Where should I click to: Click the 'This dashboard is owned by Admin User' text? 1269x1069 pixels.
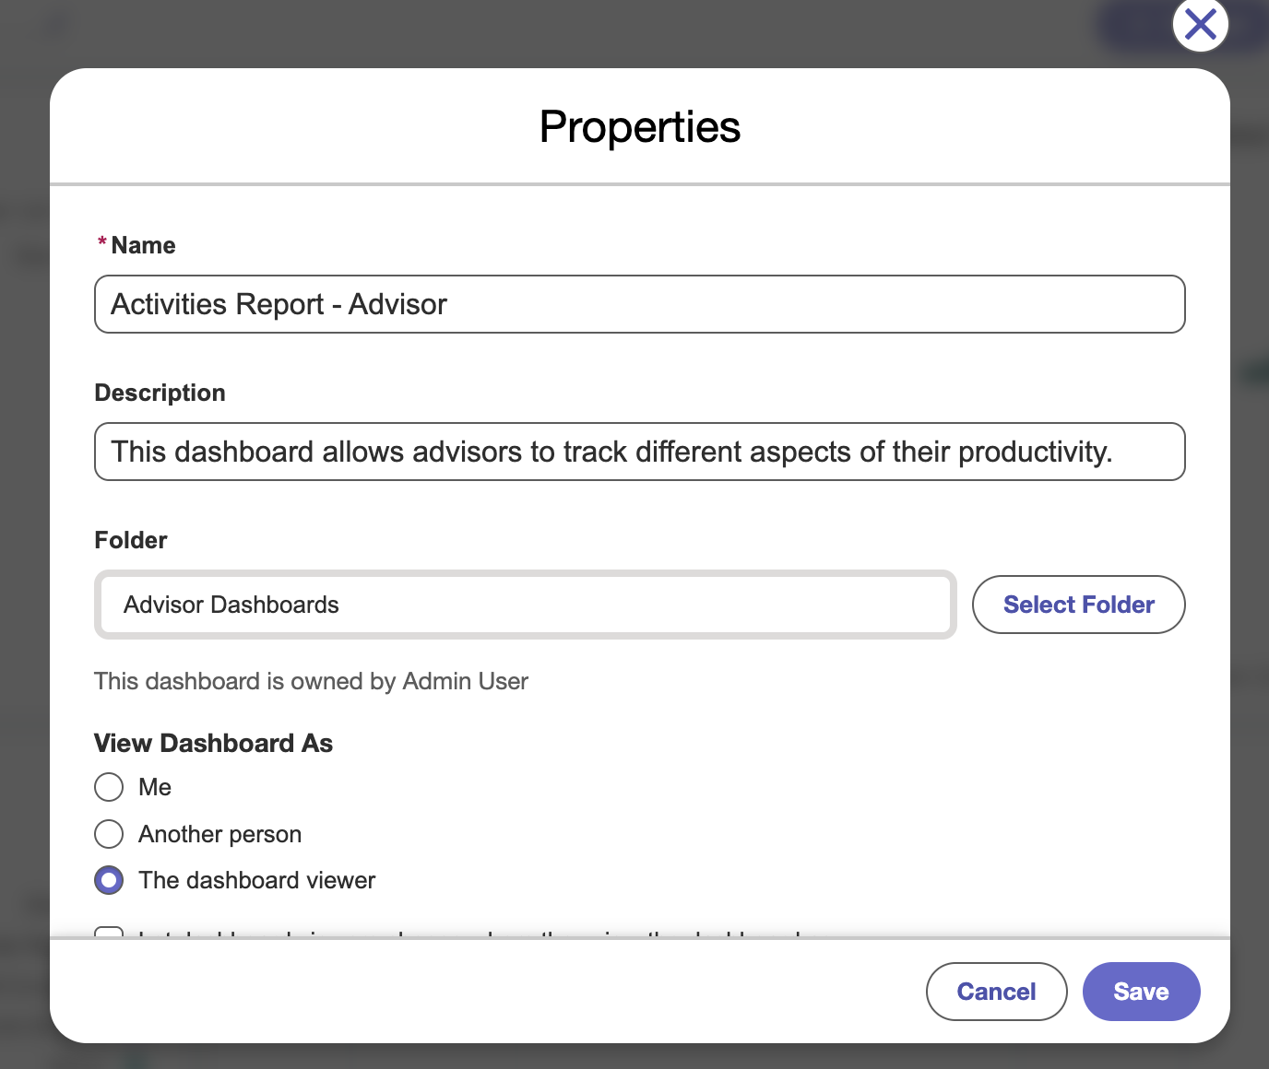click(x=311, y=681)
